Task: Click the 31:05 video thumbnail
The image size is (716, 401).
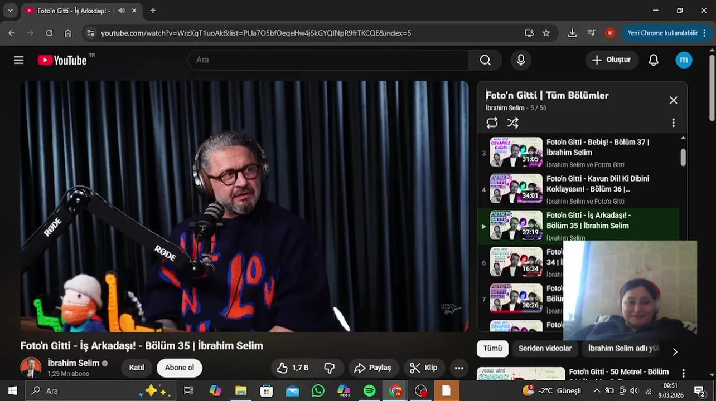Action: click(x=516, y=152)
